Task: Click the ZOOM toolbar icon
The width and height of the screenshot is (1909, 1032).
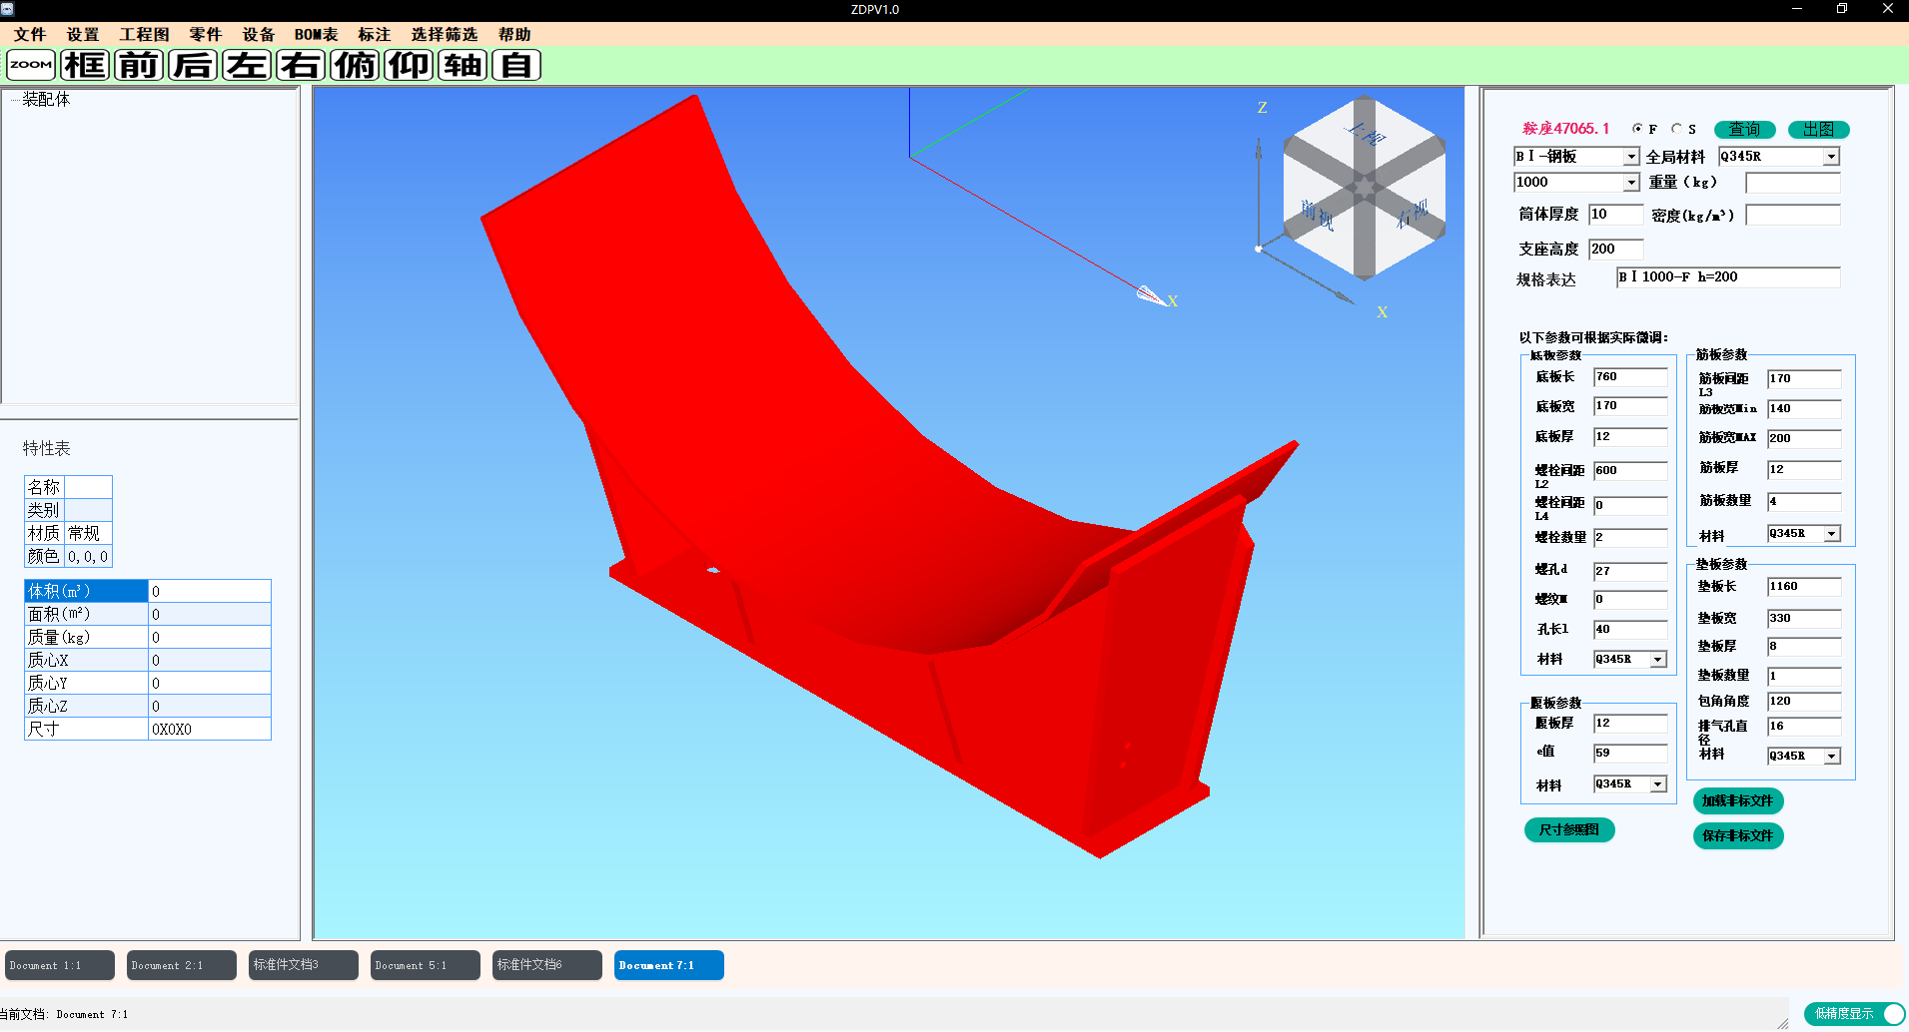Action: click(31, 65)
